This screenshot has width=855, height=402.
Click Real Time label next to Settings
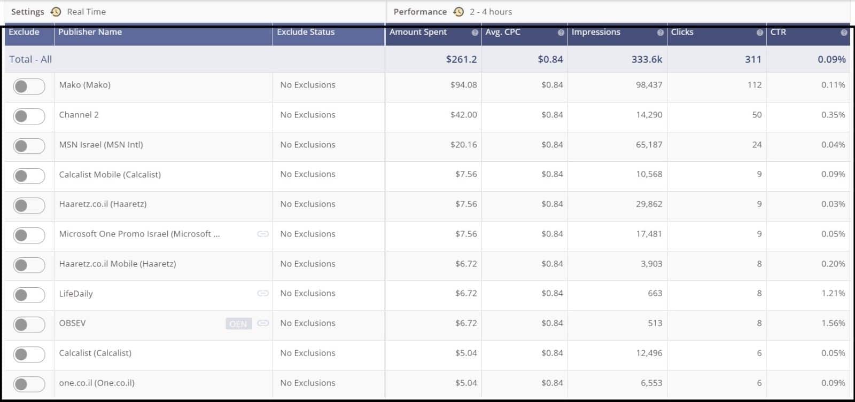pos(87,12)
